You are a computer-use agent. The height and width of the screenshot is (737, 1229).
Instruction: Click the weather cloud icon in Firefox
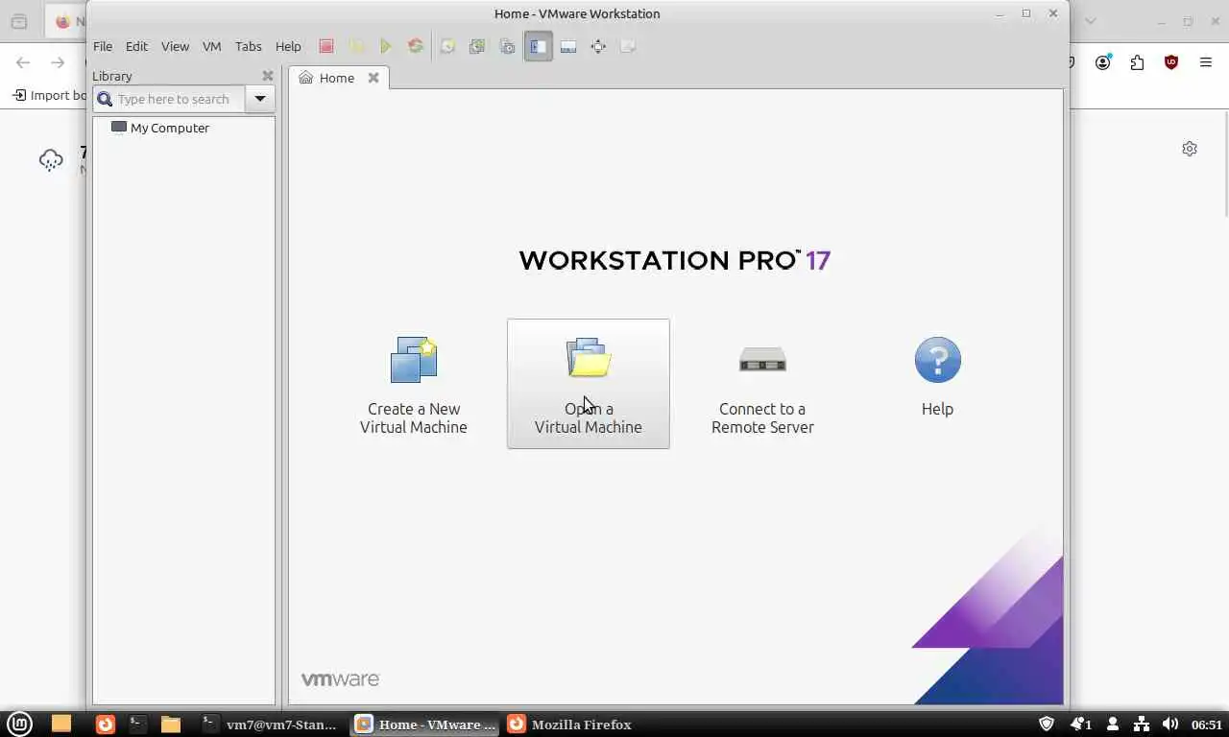(51, 160)
